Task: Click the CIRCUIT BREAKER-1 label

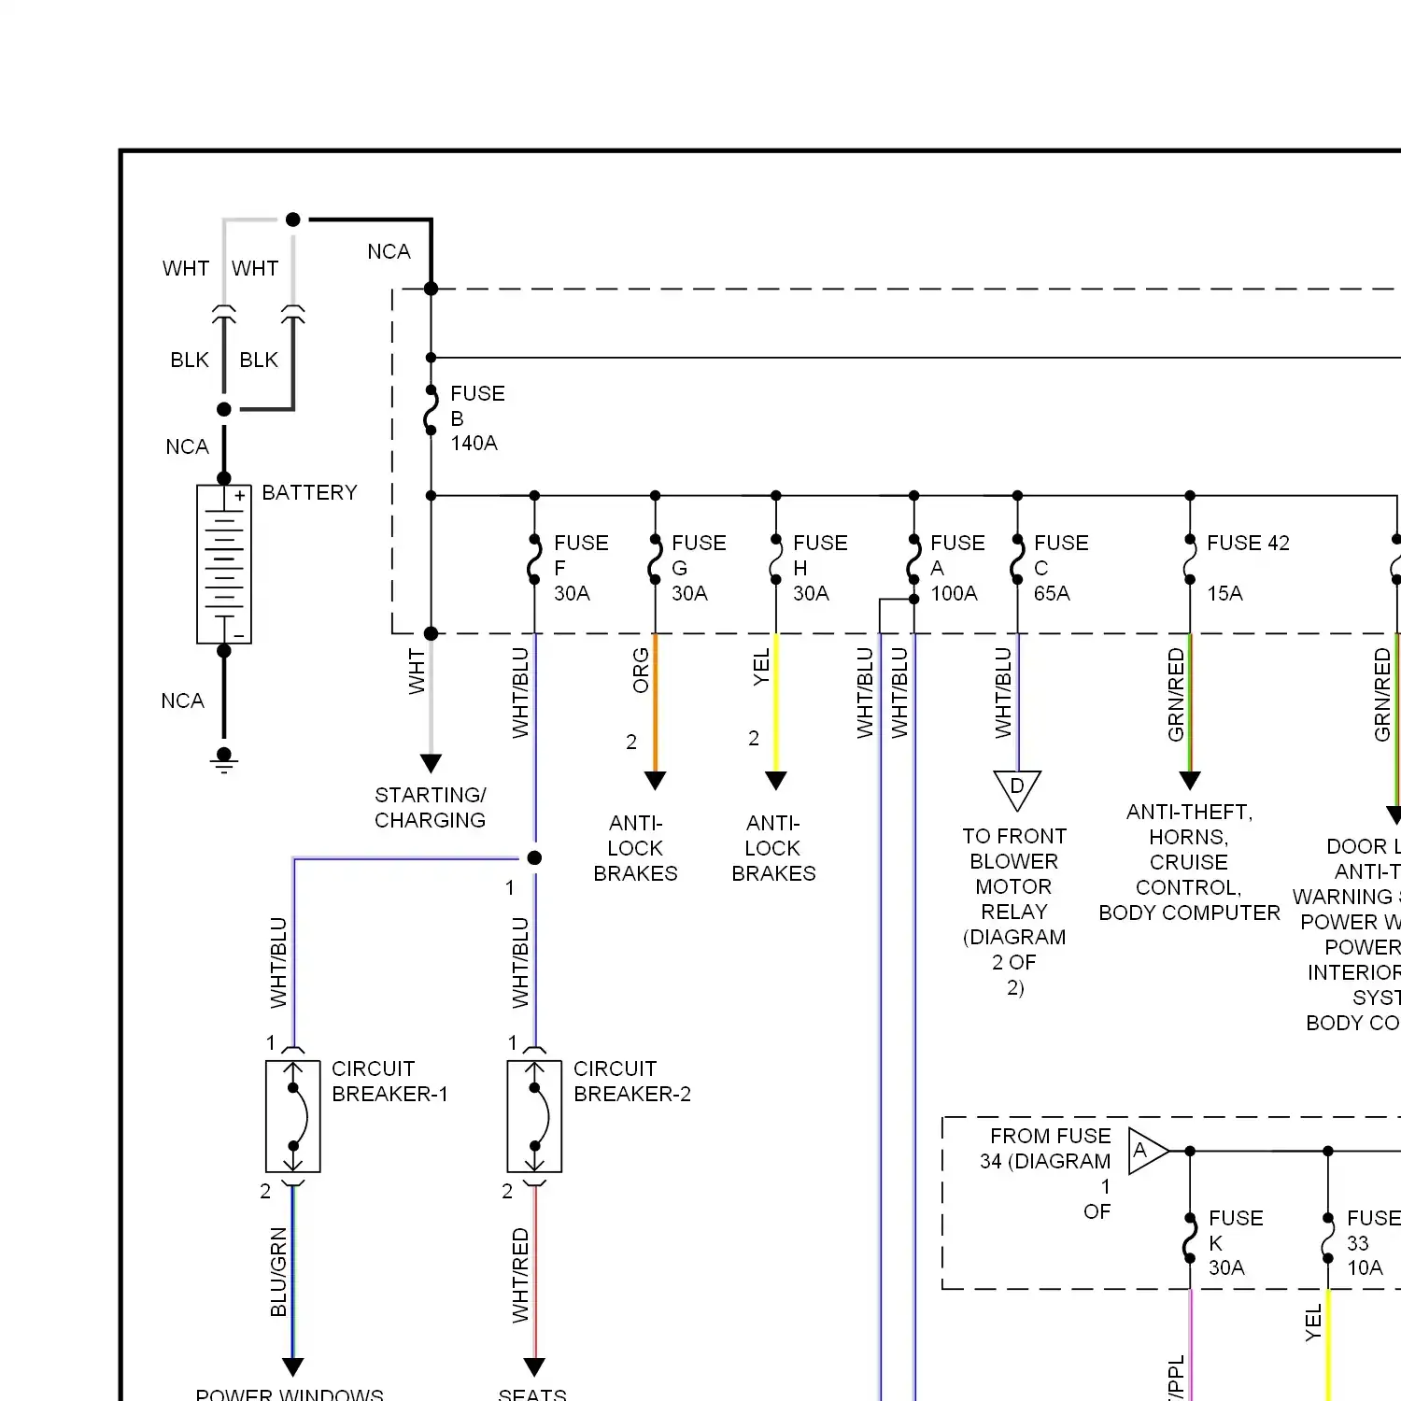Action: 389,1081
